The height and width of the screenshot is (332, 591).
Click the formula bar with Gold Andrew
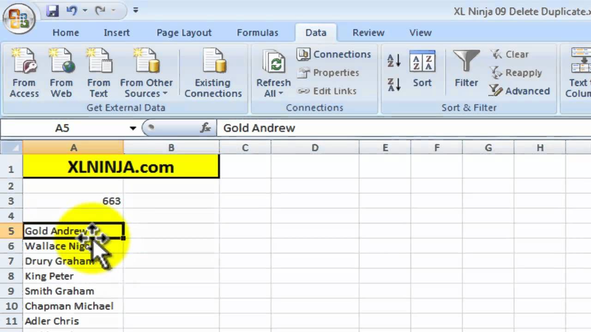404,128
